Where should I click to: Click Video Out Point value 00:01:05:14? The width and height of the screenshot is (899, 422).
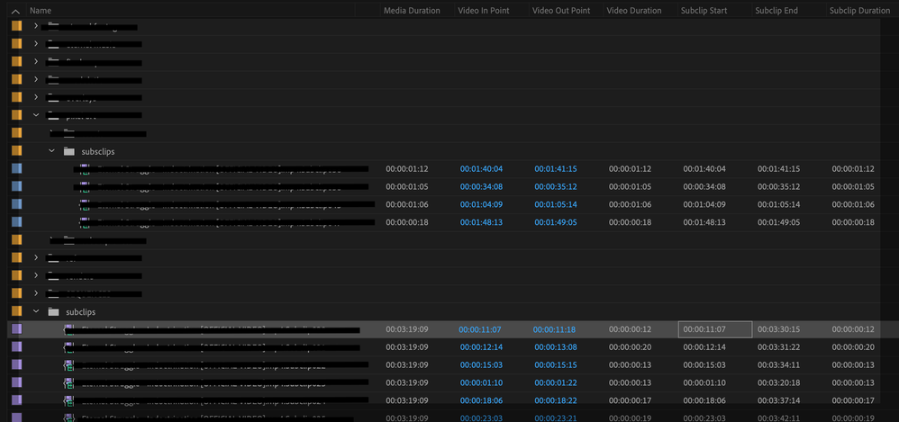[556, 204]
